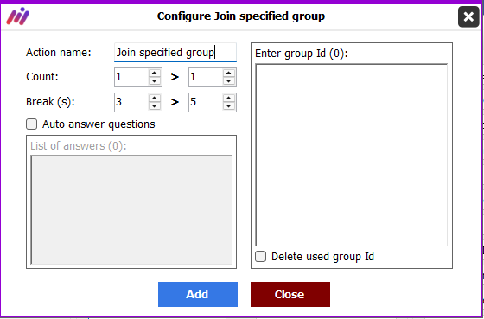Enable Auto answer questions checkbox
484x319 pixels.
point(31,124)
